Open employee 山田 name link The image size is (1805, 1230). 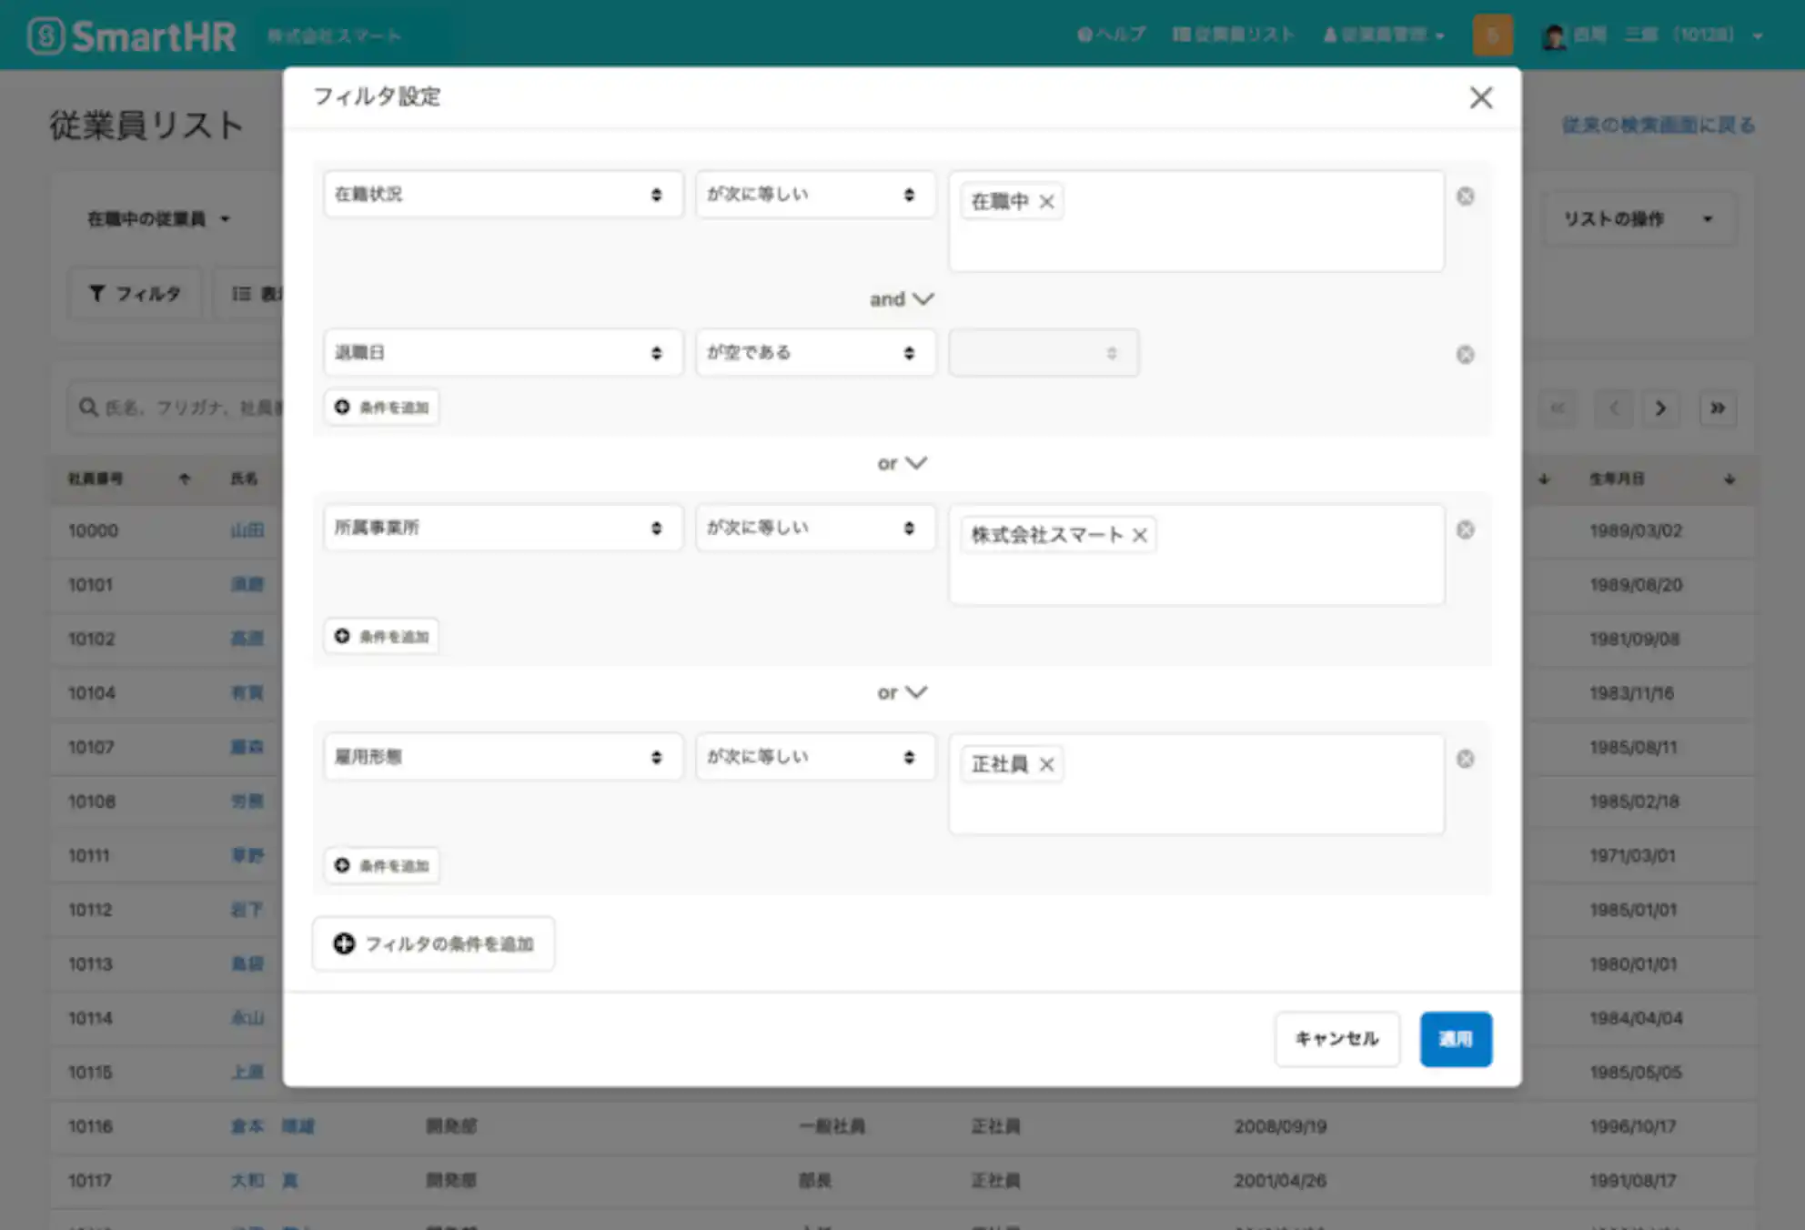coord(247,530)
